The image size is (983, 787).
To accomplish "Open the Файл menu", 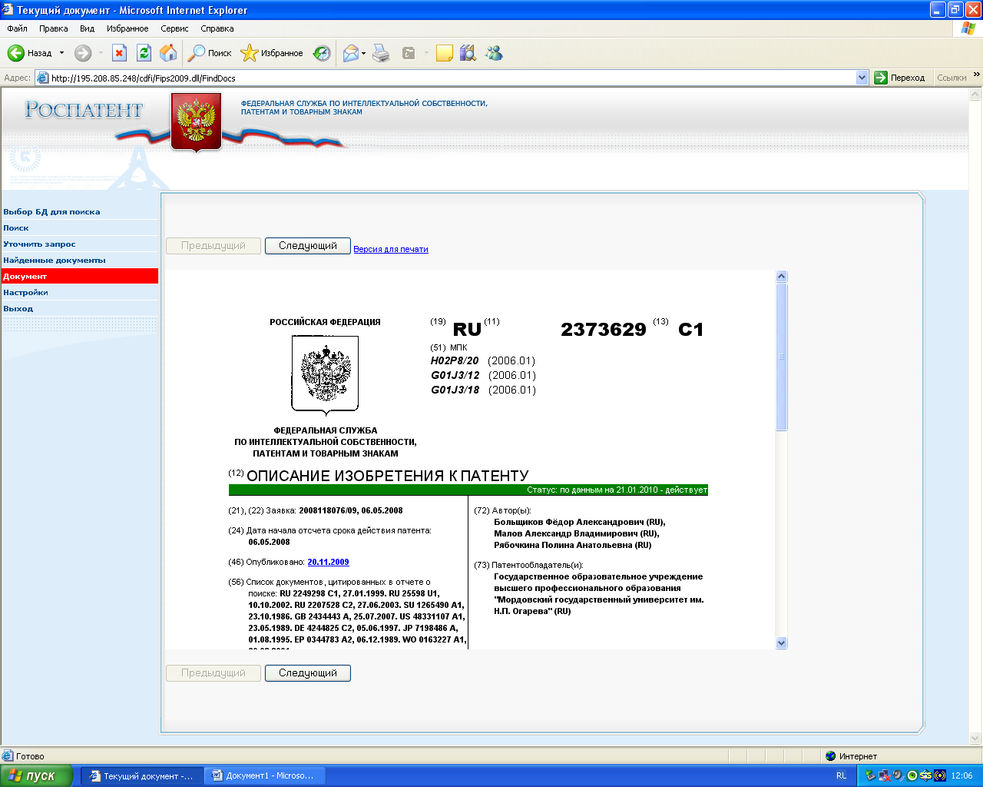I will click(x=17, y=28).
